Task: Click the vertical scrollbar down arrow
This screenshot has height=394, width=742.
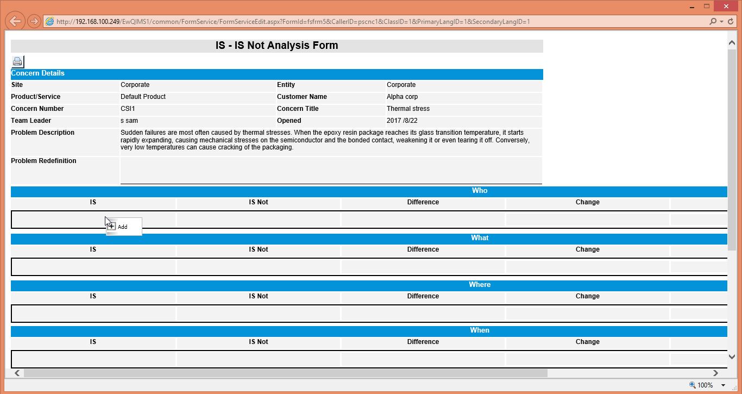Action: (x=732, y=357)
